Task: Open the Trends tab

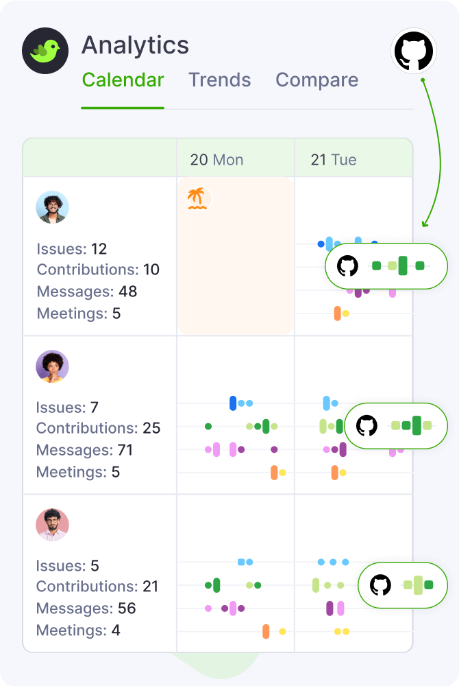Action: tap(220, 80)
